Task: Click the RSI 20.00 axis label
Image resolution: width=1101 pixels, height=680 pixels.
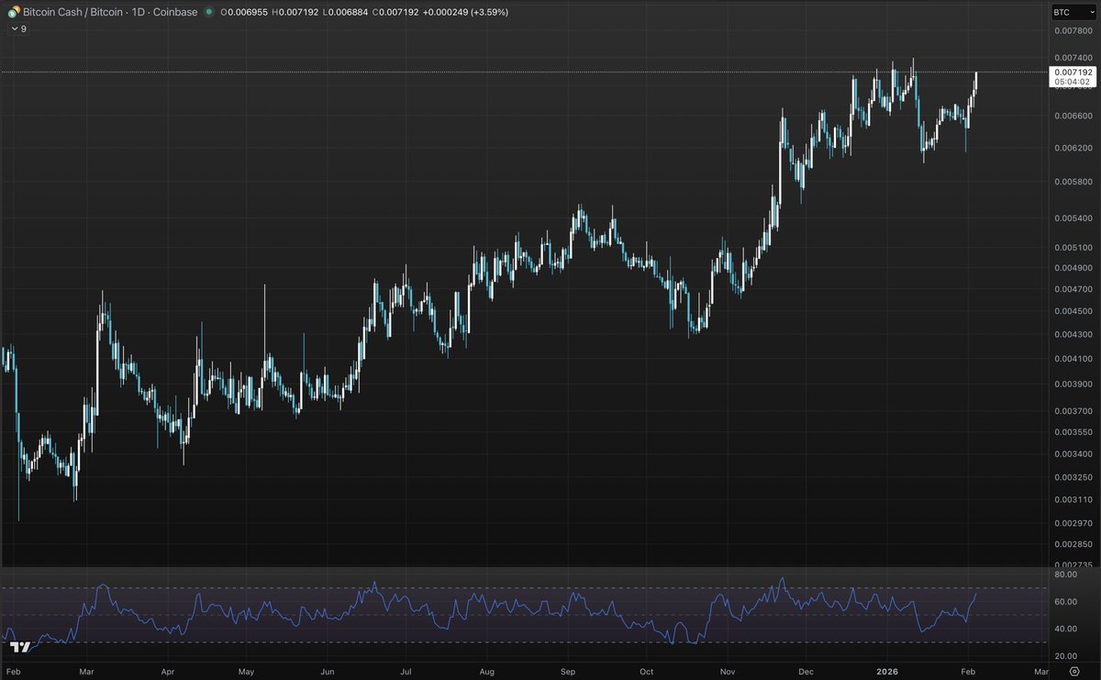Action: point(1065,656)
